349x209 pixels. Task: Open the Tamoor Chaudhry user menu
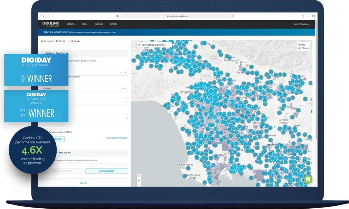pyautogui.click(x=301, y=24)
